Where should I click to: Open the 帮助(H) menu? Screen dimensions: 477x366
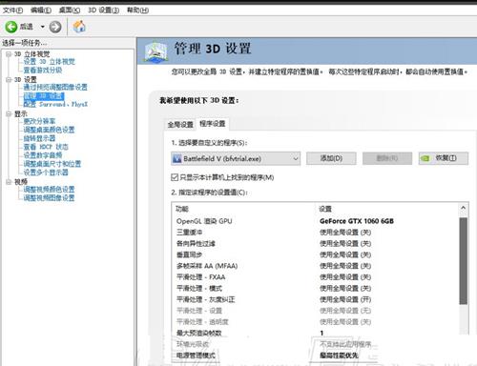(137, 10)
